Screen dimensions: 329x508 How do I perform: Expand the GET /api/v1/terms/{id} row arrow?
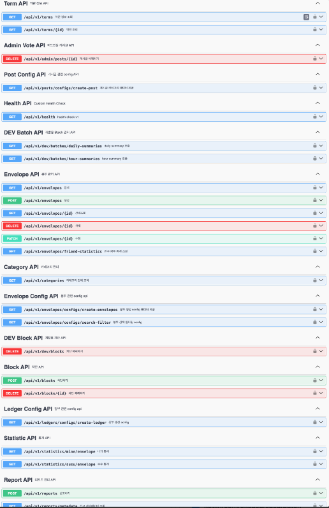tap(321, 29)
